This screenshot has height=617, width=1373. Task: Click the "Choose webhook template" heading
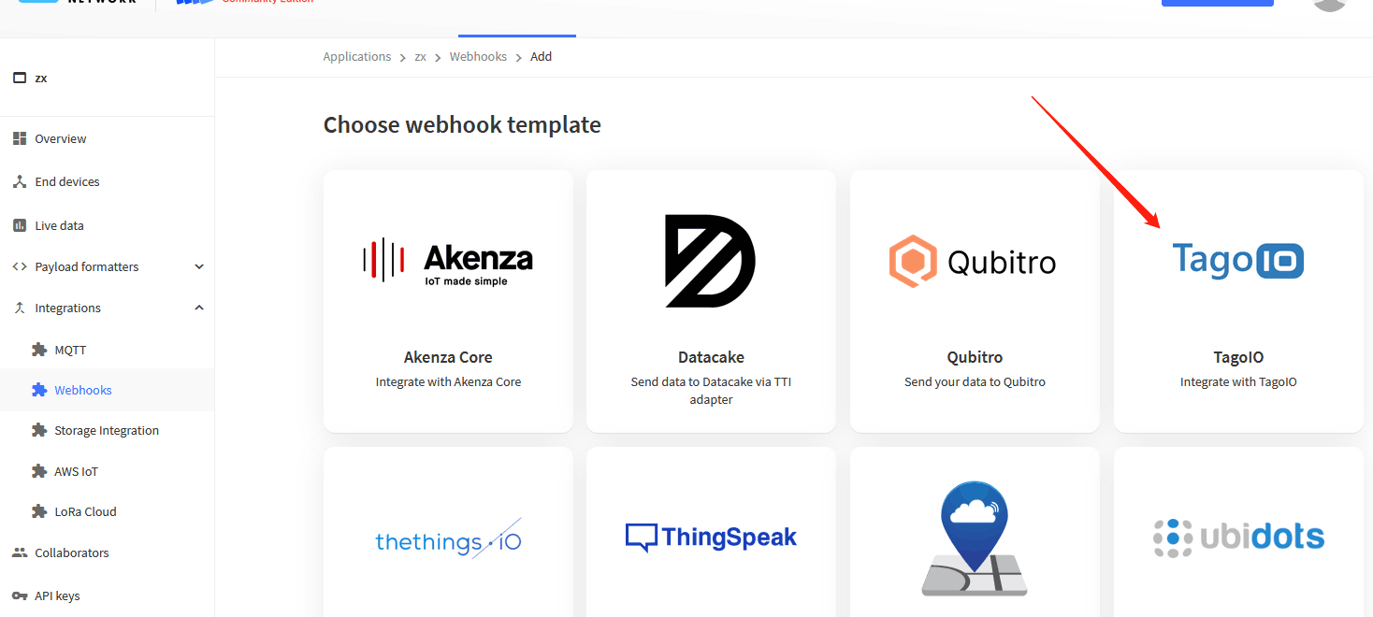[x=462, y=125]
